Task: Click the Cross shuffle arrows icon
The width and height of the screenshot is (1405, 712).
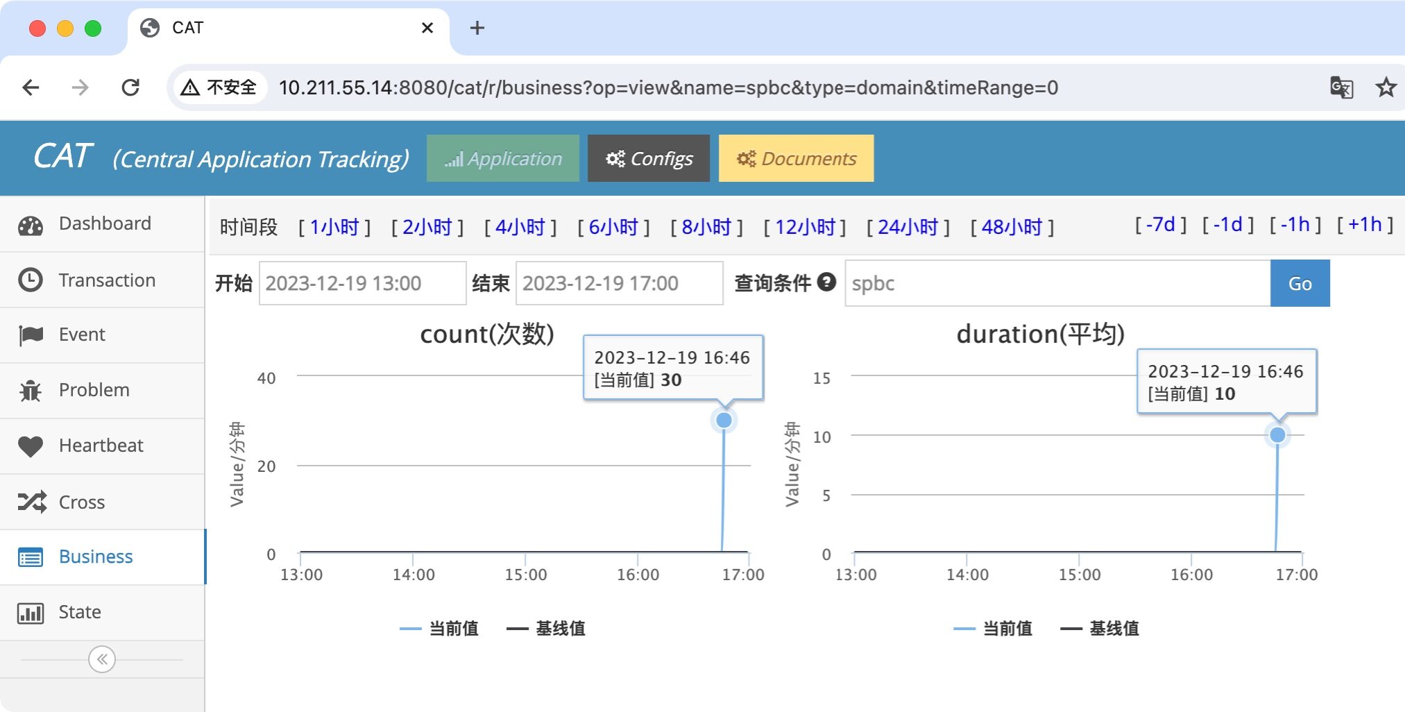Action: 32,502
